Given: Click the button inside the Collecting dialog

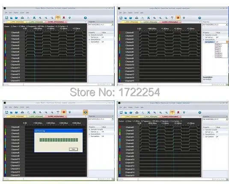Looking at the screenshot, I should [73, 149].
